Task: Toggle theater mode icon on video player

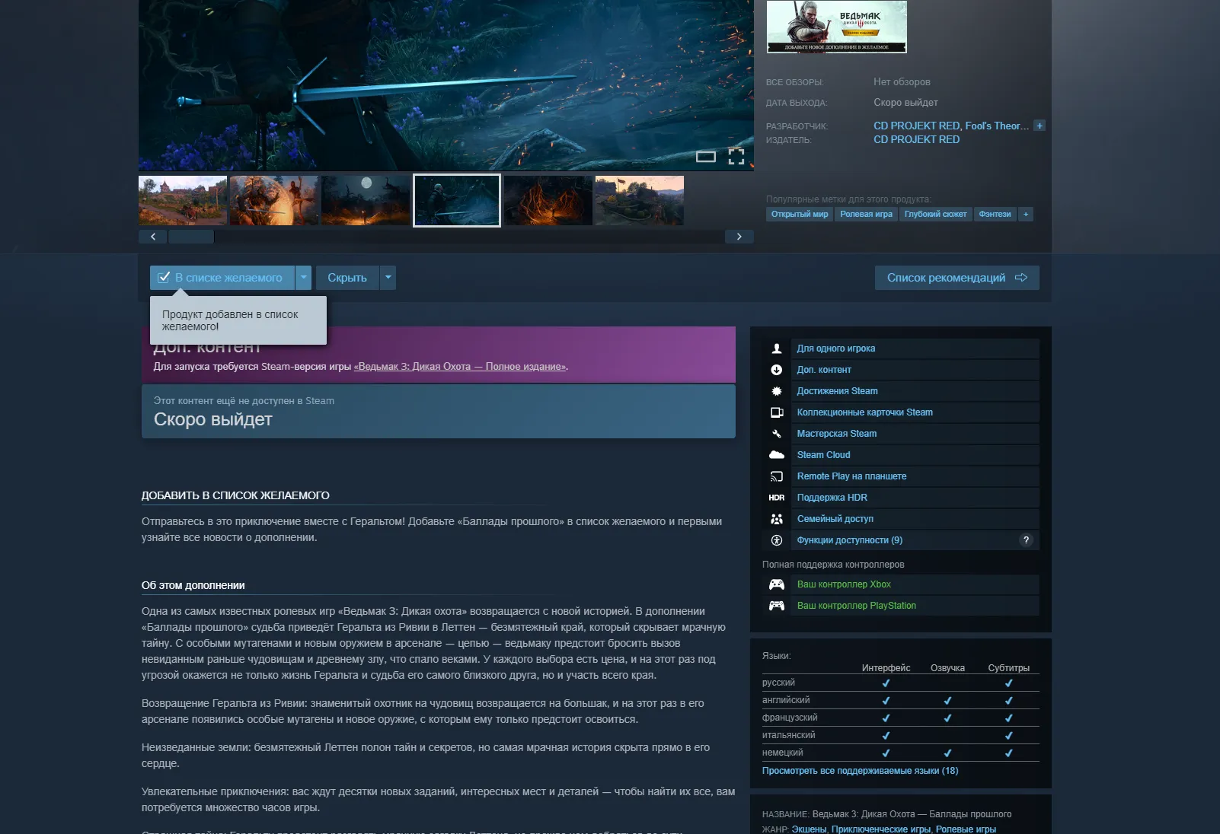Action: tap(706, 157)
